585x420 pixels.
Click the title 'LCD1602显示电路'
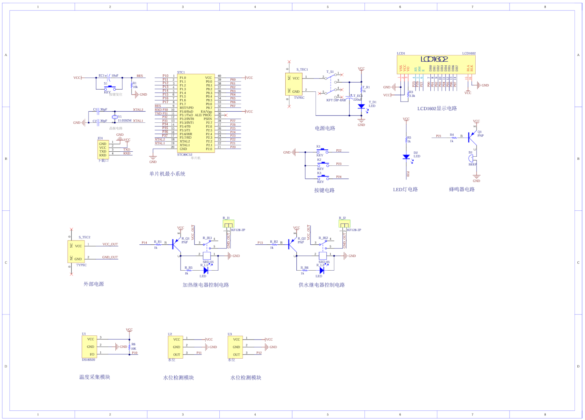[437, 109]
